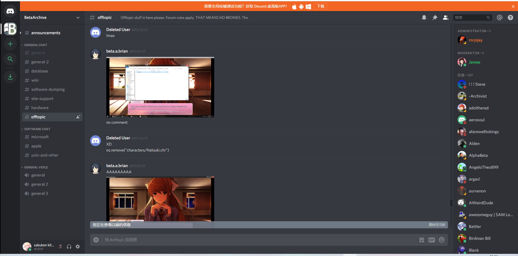
Task: Open notification settings bell icon
Action: coord(424,18)
